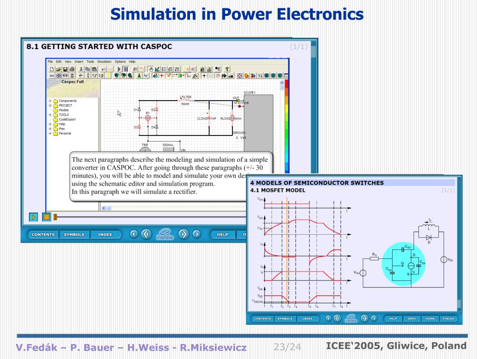The width and height of the screenshot is (478, 359).
Task: Click the yellow key help icon
Action: tap(227, 69)
